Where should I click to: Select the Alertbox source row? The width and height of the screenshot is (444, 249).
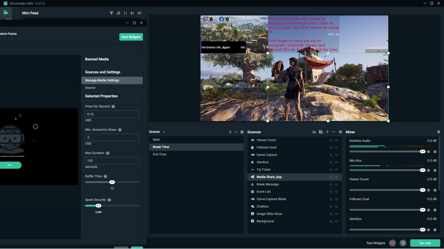pyautogui.click(x=295, y=162)
